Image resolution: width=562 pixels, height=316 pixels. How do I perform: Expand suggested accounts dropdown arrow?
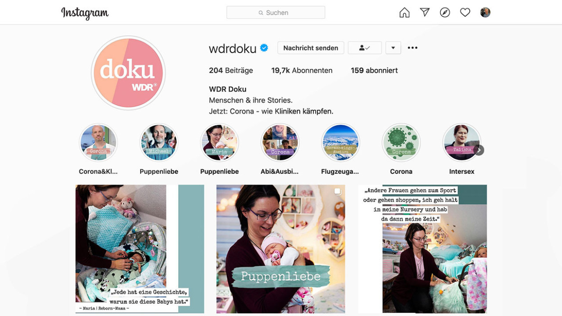pyautogui.click(x=393, y=48)
